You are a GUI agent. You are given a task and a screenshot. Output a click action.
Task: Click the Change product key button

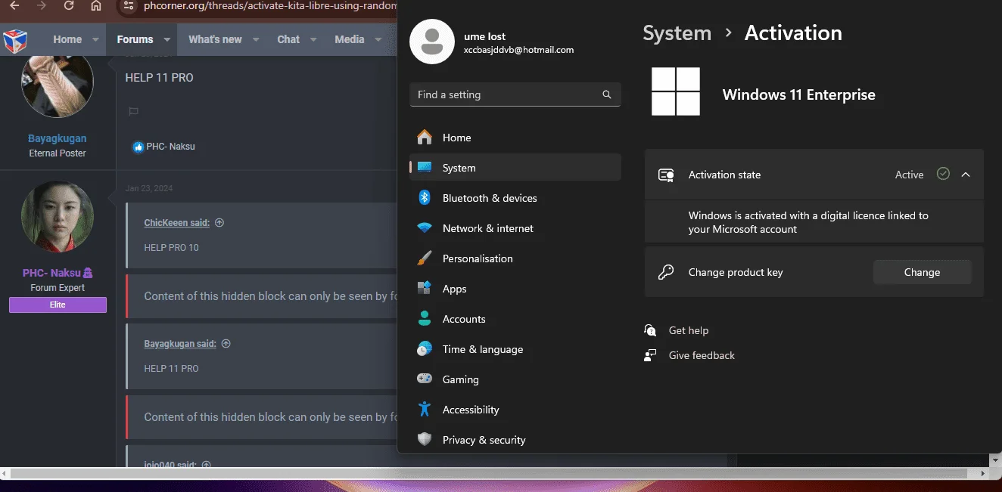[x=922, y=272]
